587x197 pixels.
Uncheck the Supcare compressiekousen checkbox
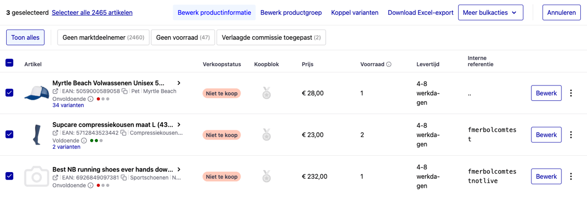(x=9, y=134)
